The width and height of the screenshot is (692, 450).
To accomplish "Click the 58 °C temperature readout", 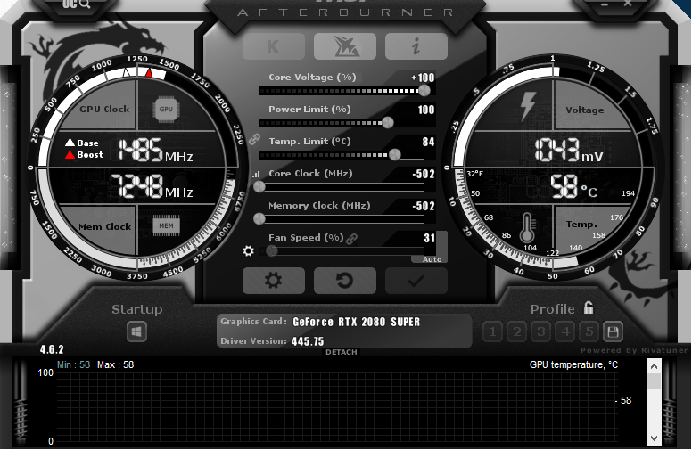I will (x=573, y=186).
